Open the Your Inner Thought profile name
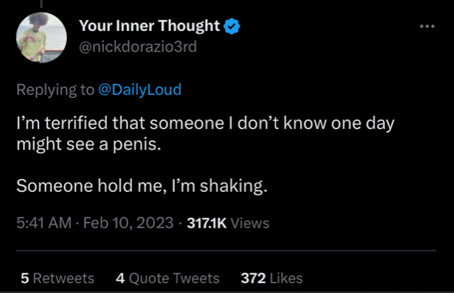The width and height of the screenshot is (454, 293). (150, 25)
